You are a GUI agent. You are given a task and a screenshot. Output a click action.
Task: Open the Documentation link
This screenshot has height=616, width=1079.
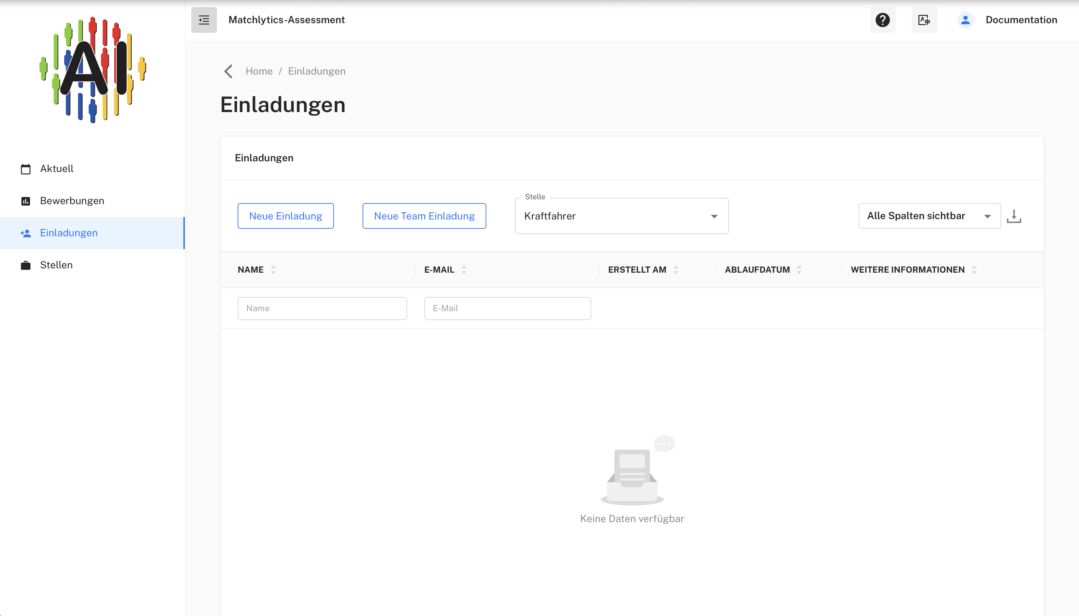pos(1021,20)
